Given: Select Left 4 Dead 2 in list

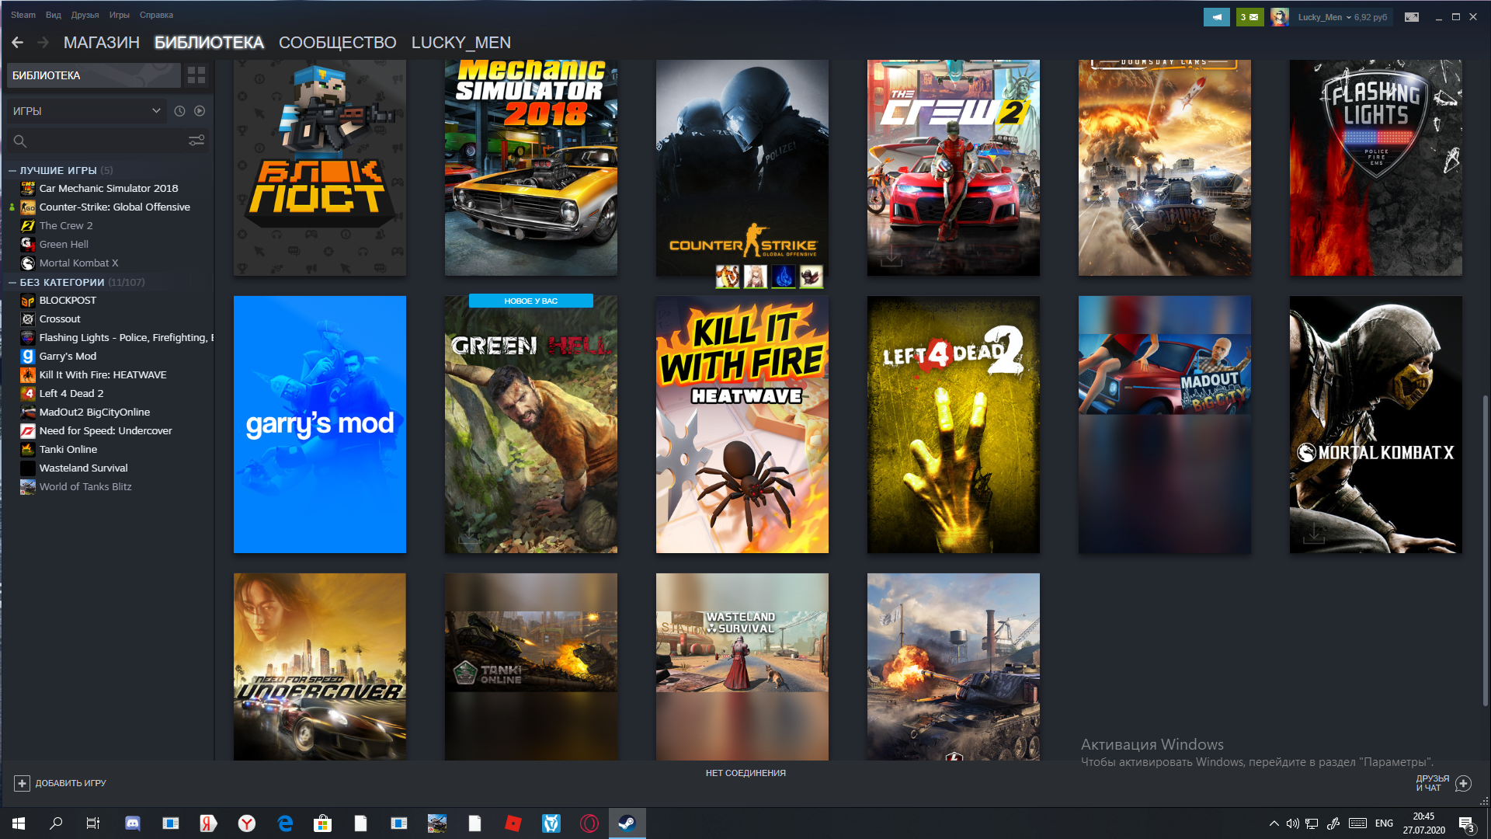Looking at the screenshot, I should click(x=71, y=393).
